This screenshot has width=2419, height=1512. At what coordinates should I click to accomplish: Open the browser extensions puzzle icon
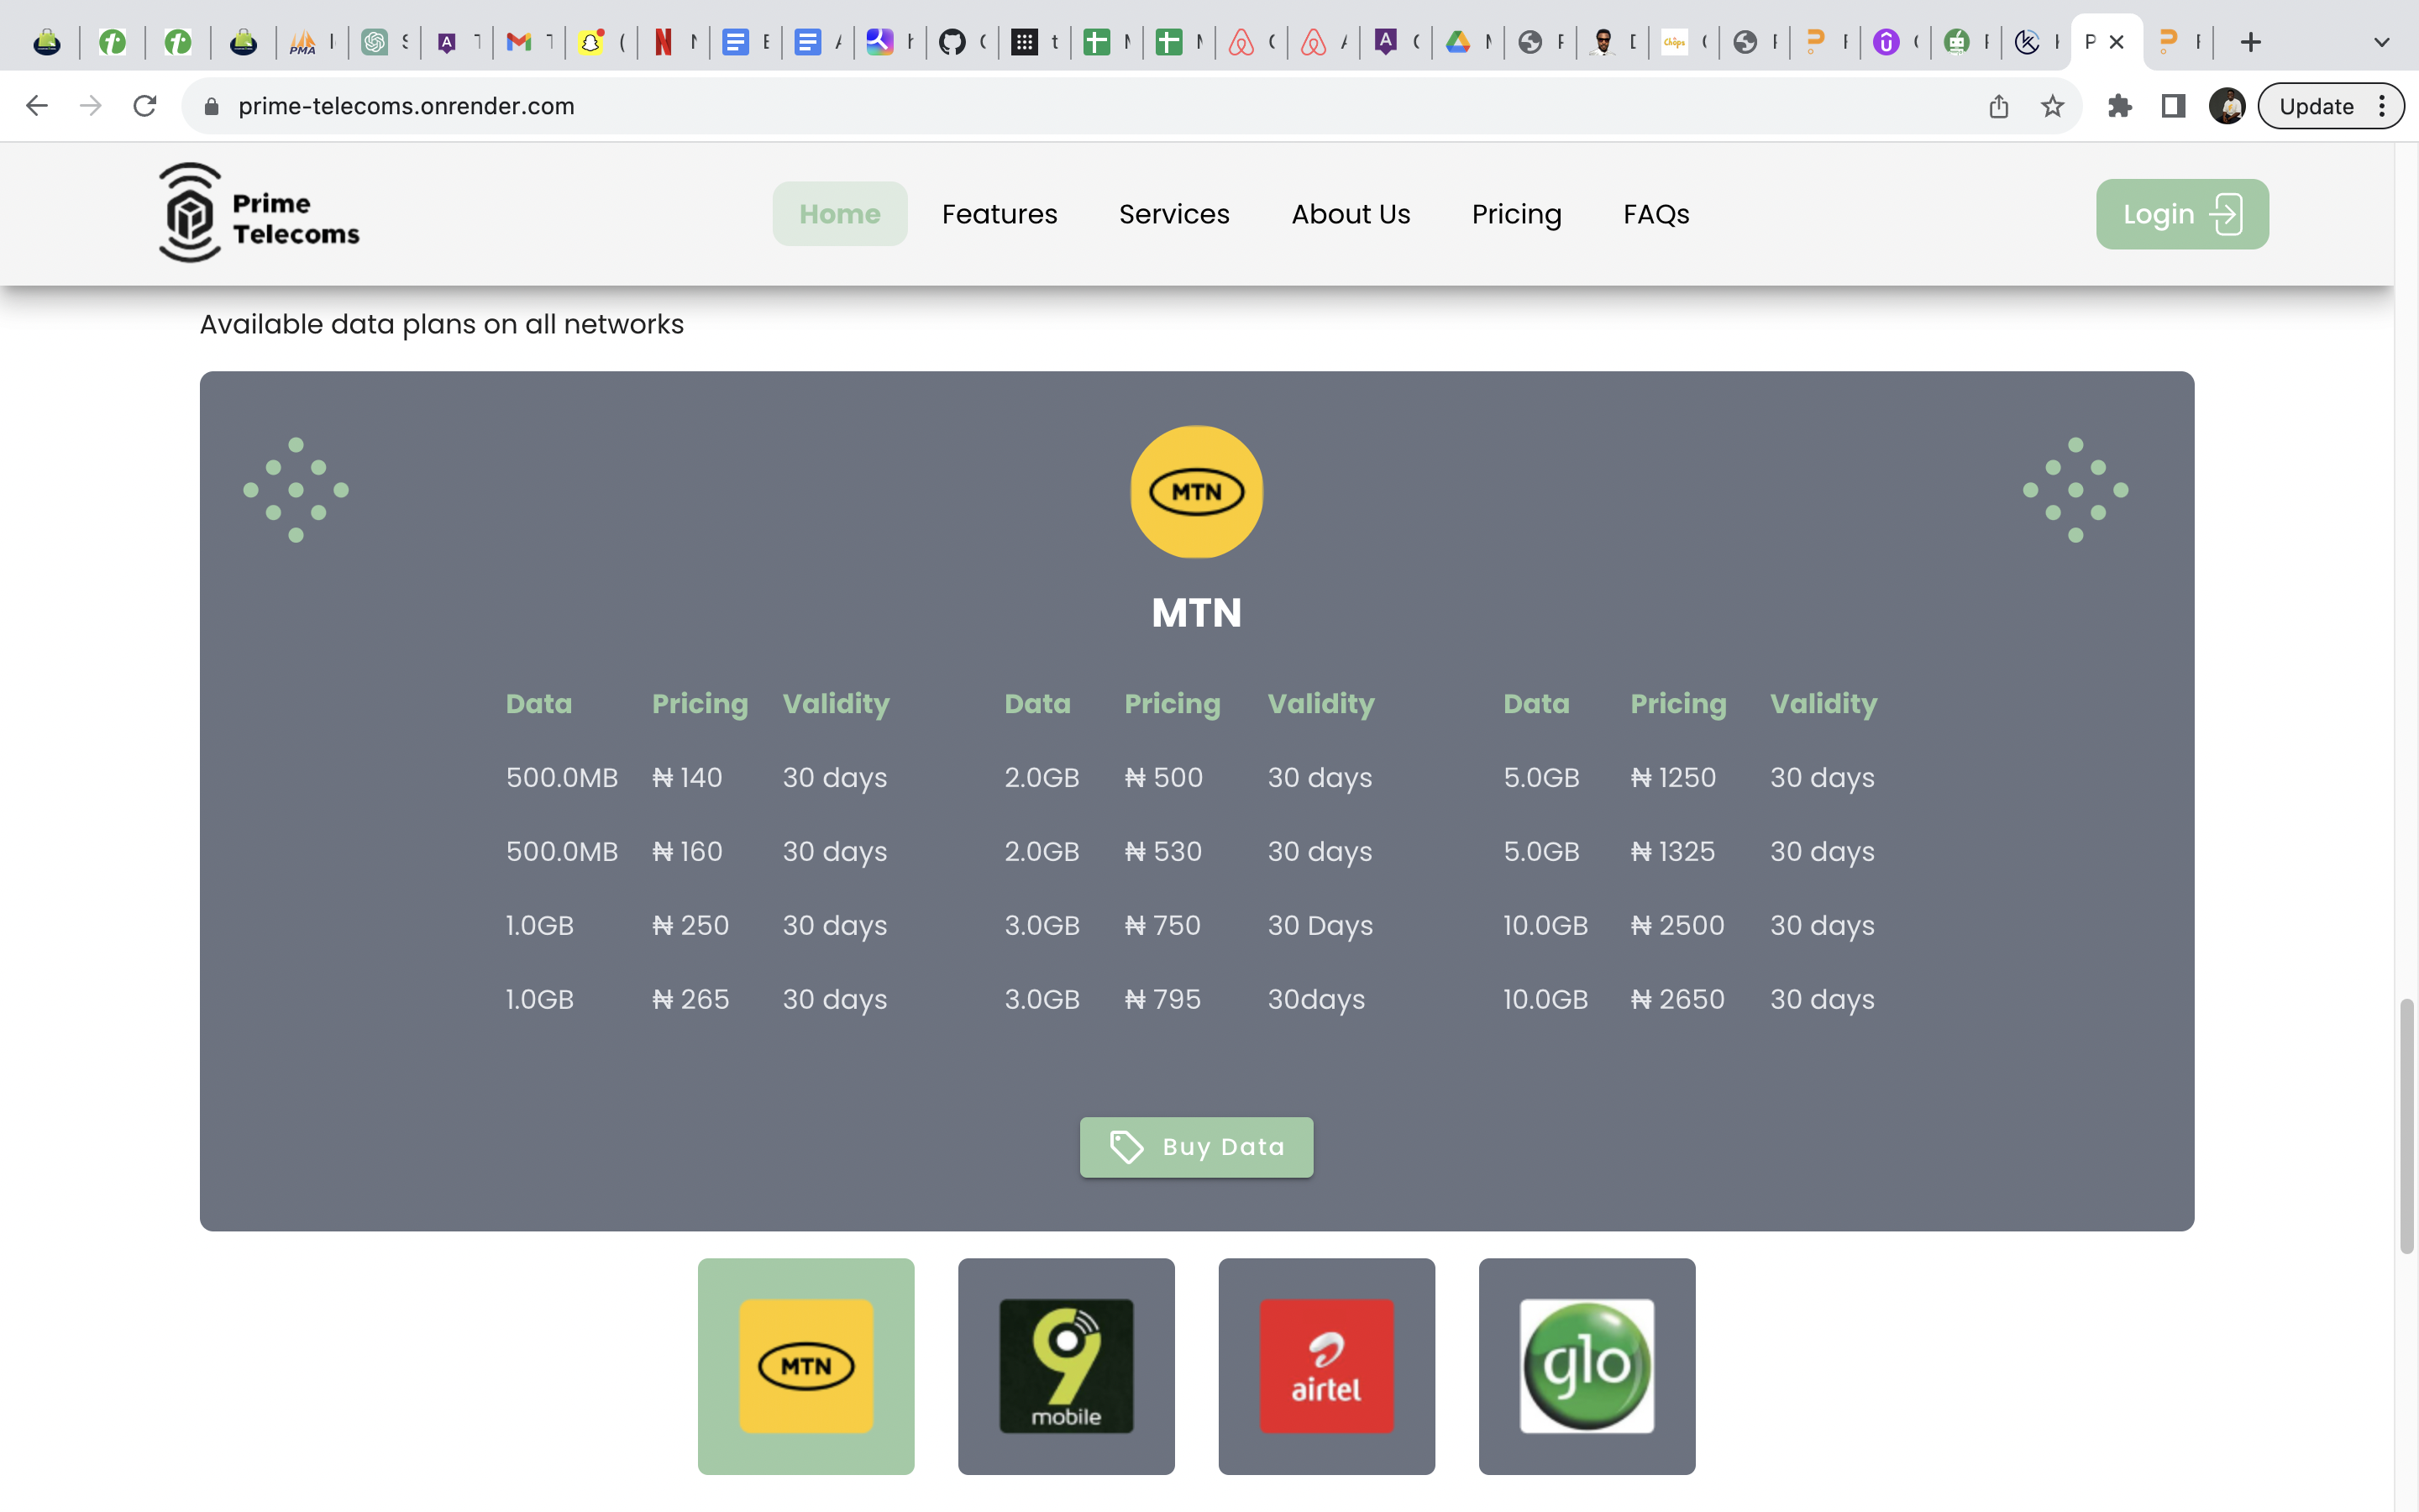coord(2121,105)
